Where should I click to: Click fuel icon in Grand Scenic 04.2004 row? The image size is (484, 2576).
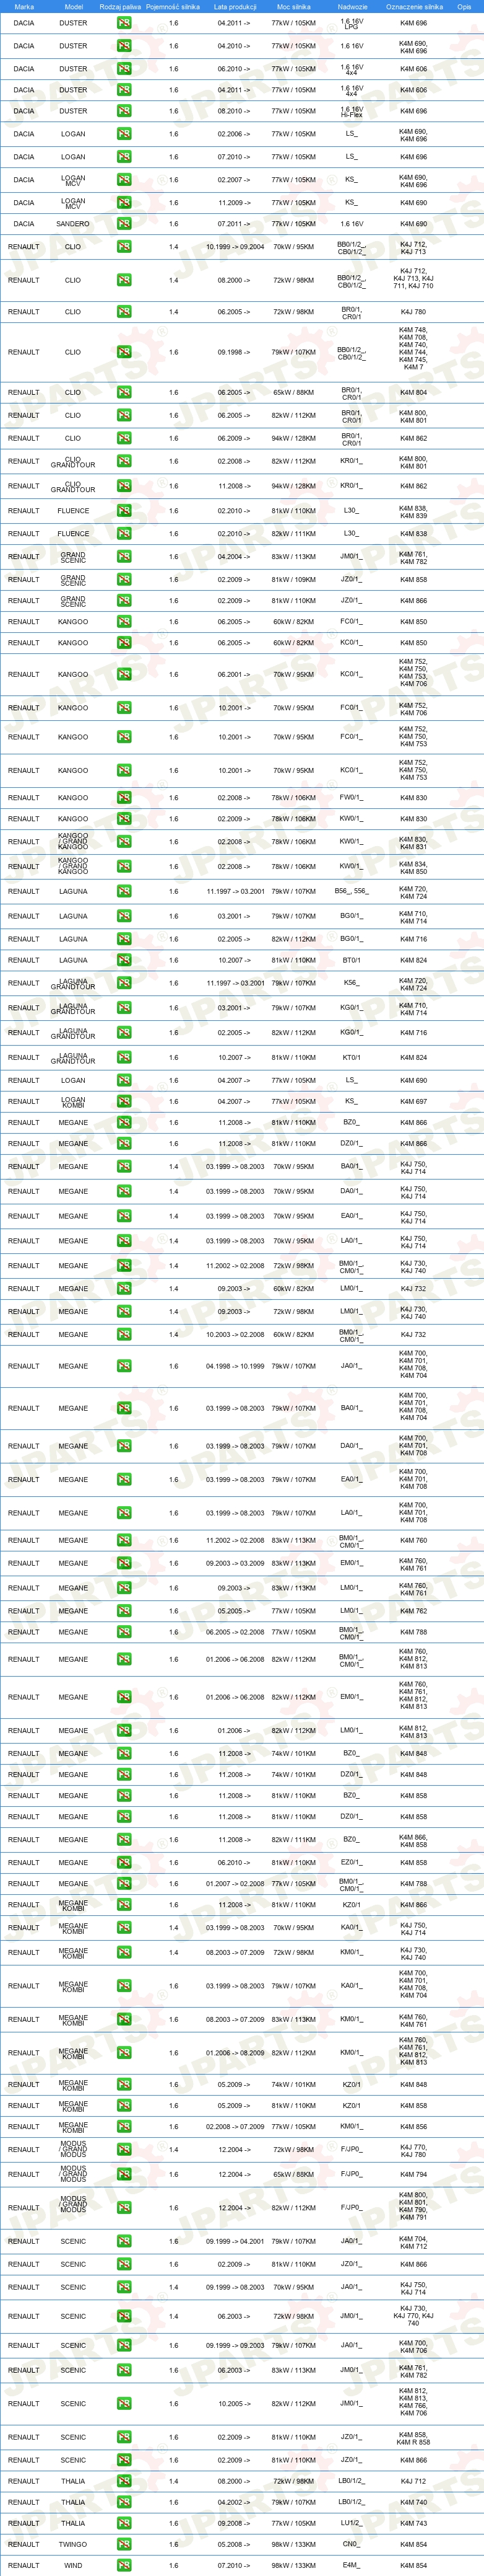click(x=124, y=557)
